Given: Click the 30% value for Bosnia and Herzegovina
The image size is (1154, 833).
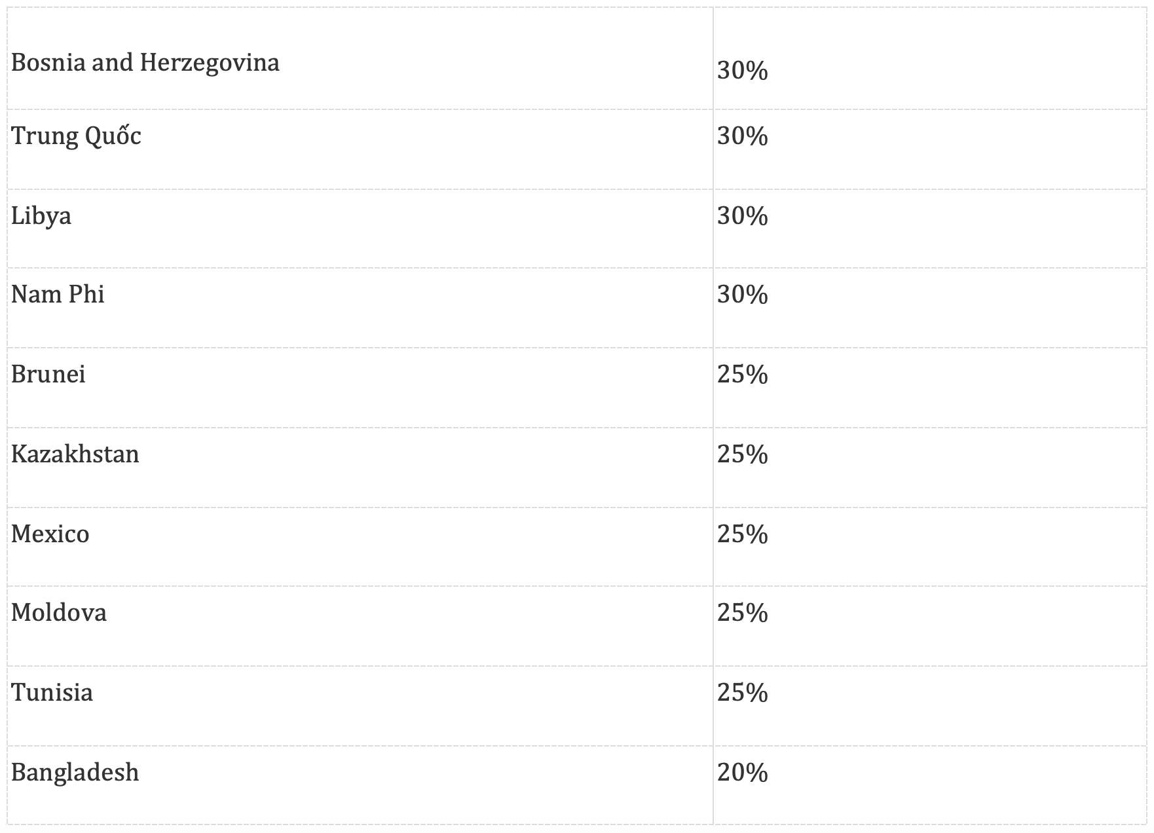Looking at the screenshot, I should (742, 71).
